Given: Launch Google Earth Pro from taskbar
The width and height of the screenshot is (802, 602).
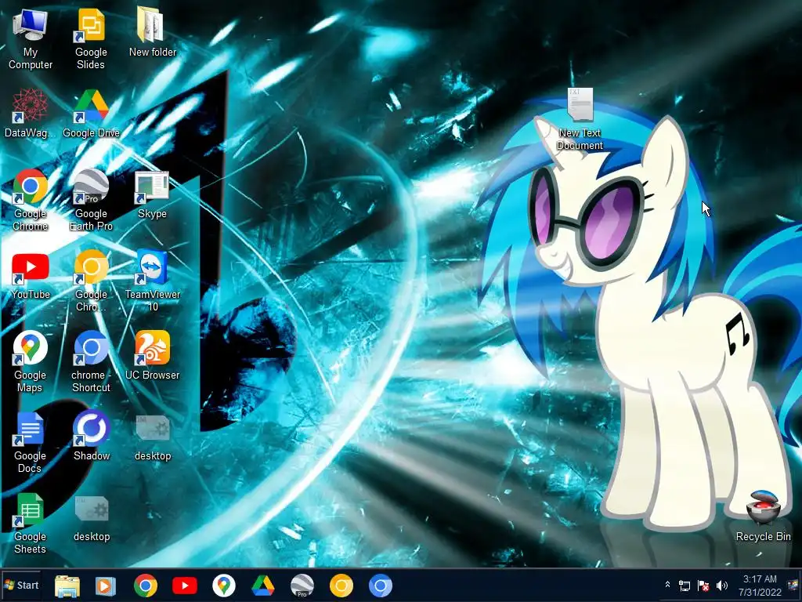Looking at the screenshot, I should click(x=302, y=586).
